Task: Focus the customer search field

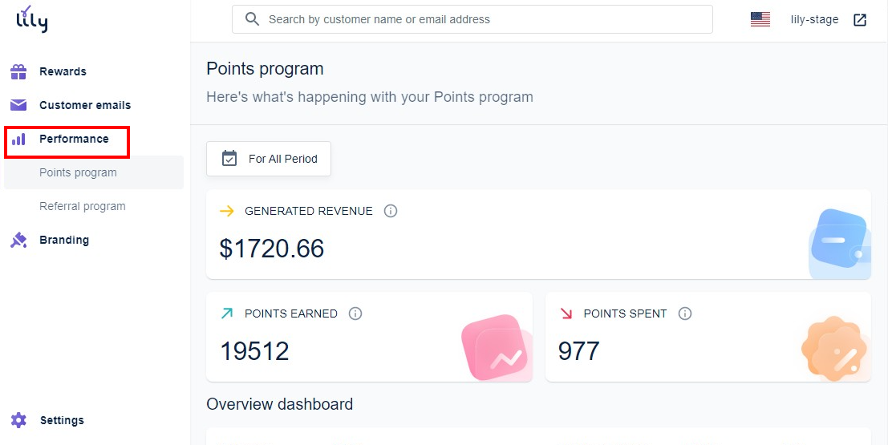Action: [481, 19]
